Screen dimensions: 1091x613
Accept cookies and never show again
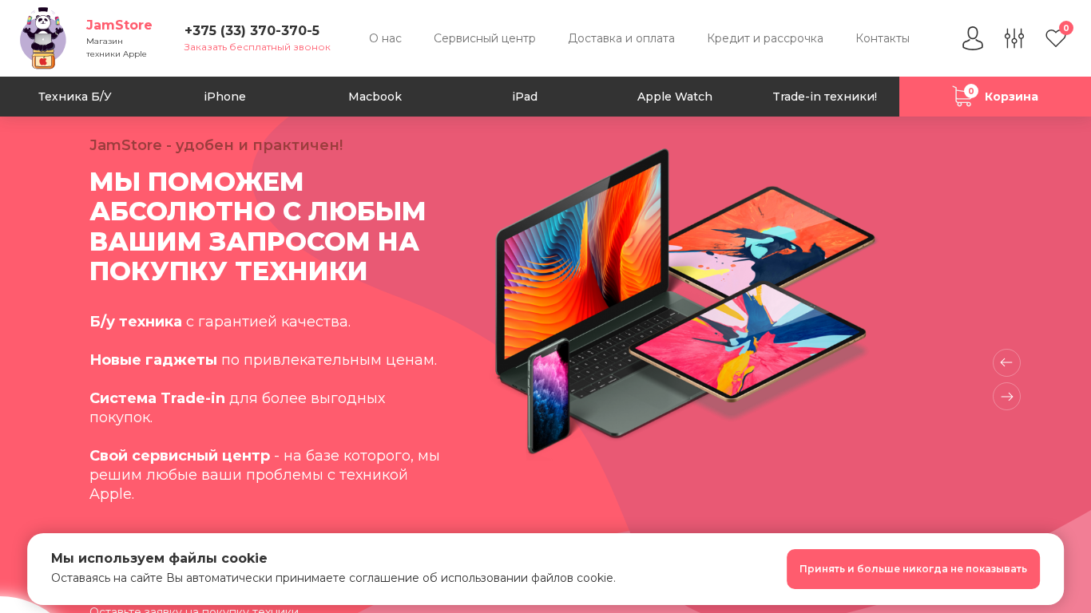click(x=913, y=569)
